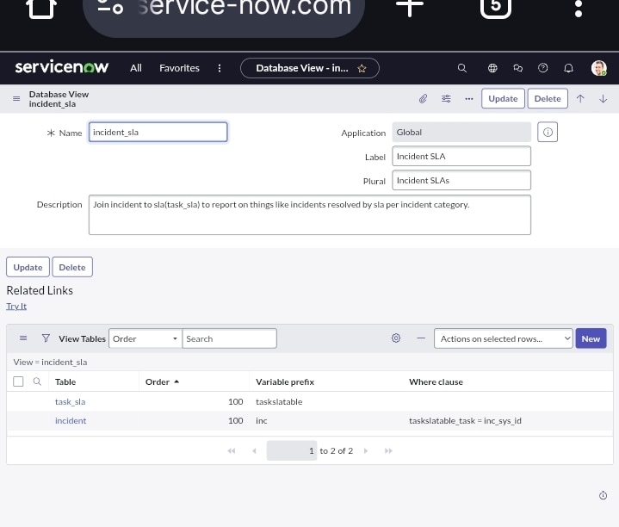Open the global search magnifier
Screen dimensions: 619x527
click(x=461, y=68)
